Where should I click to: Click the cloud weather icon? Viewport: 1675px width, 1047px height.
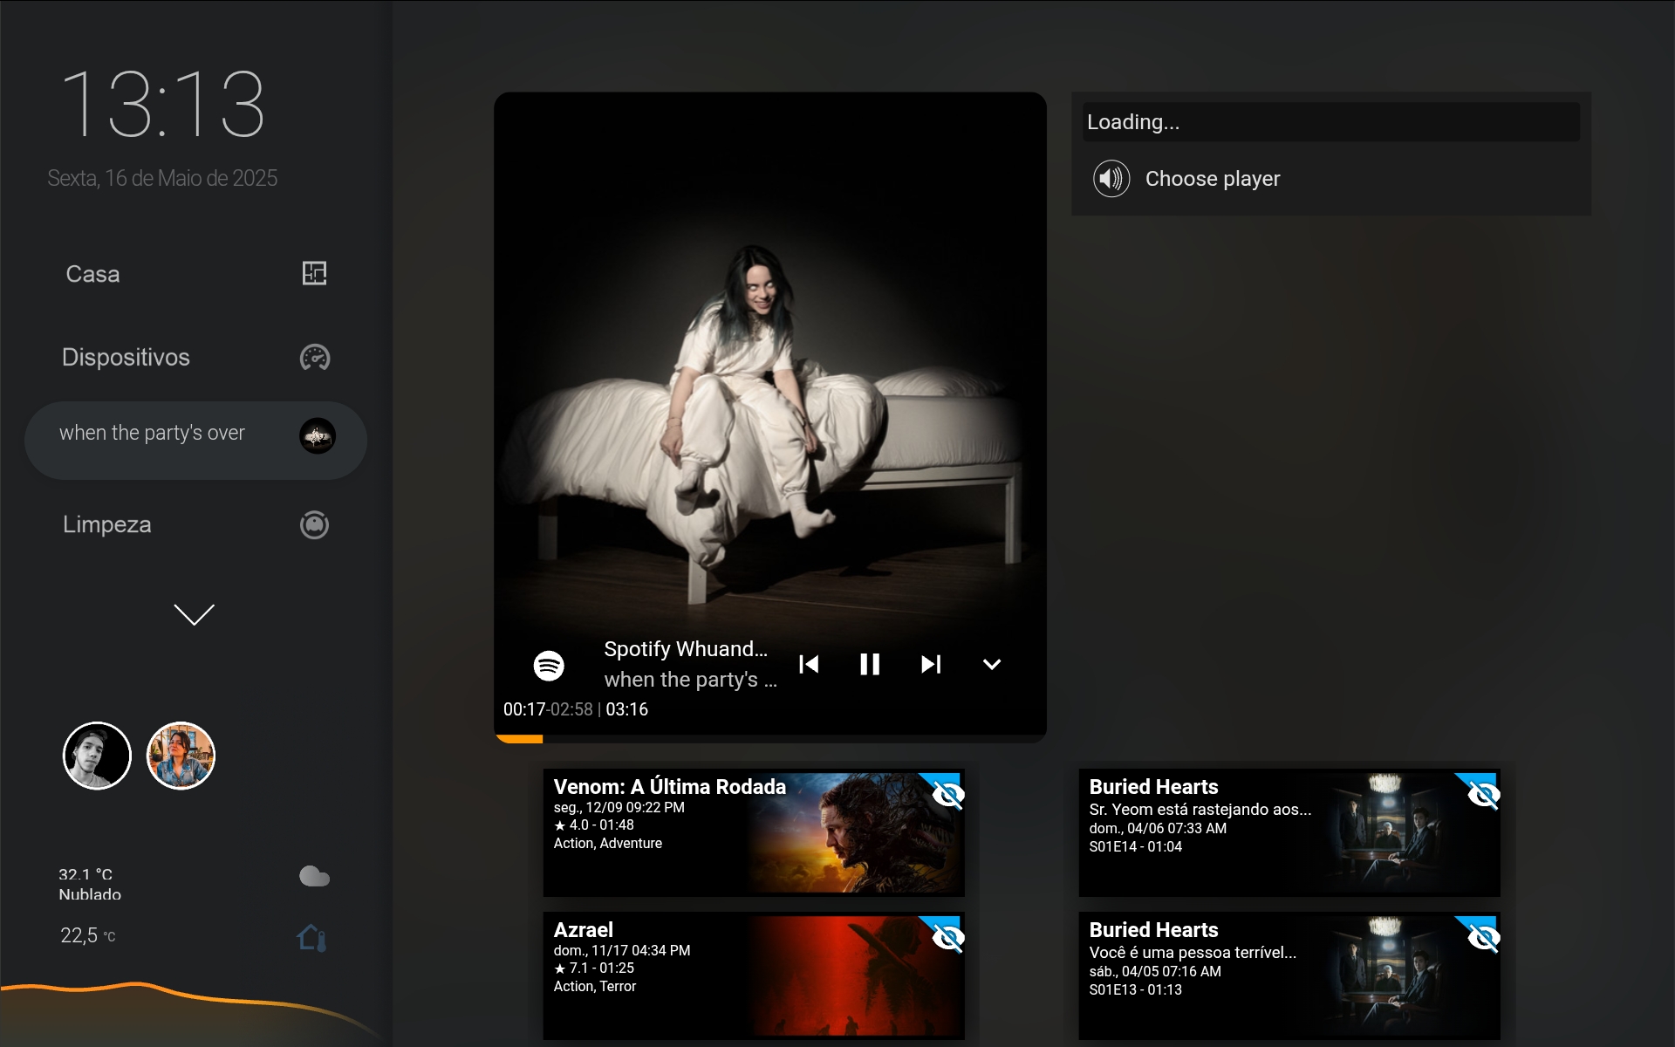(x=314, y=876)
